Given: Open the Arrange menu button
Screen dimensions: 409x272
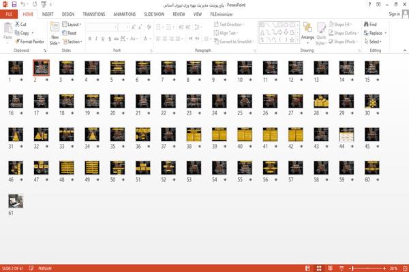Looking at the screenshot, I should 307,33.
